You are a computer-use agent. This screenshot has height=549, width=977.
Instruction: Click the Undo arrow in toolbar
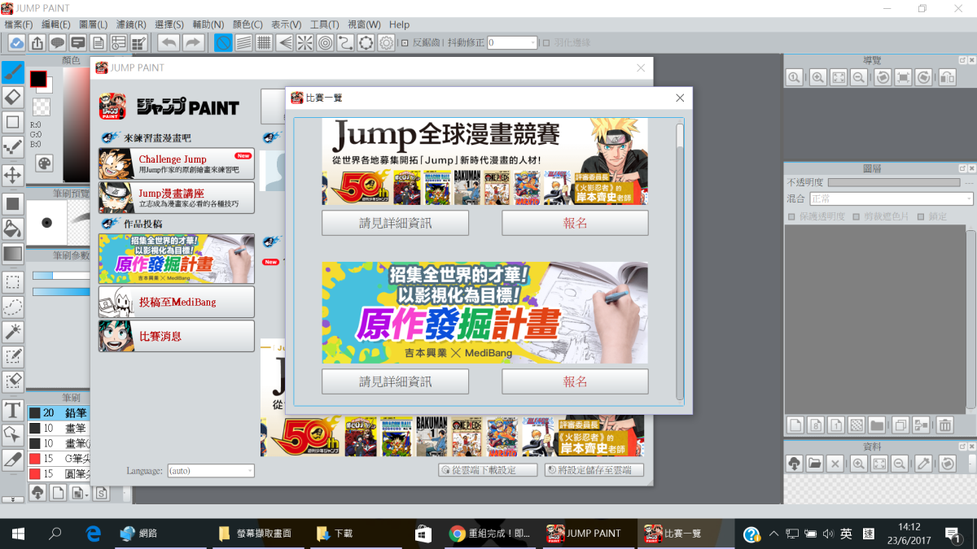pos(169,43)
